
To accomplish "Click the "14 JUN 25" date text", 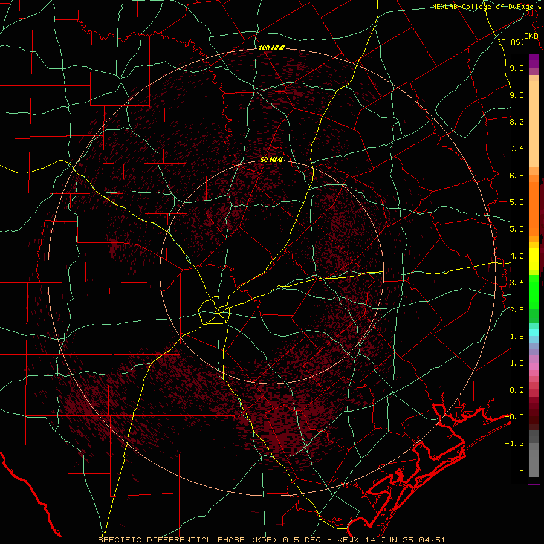I will (389, 540).
